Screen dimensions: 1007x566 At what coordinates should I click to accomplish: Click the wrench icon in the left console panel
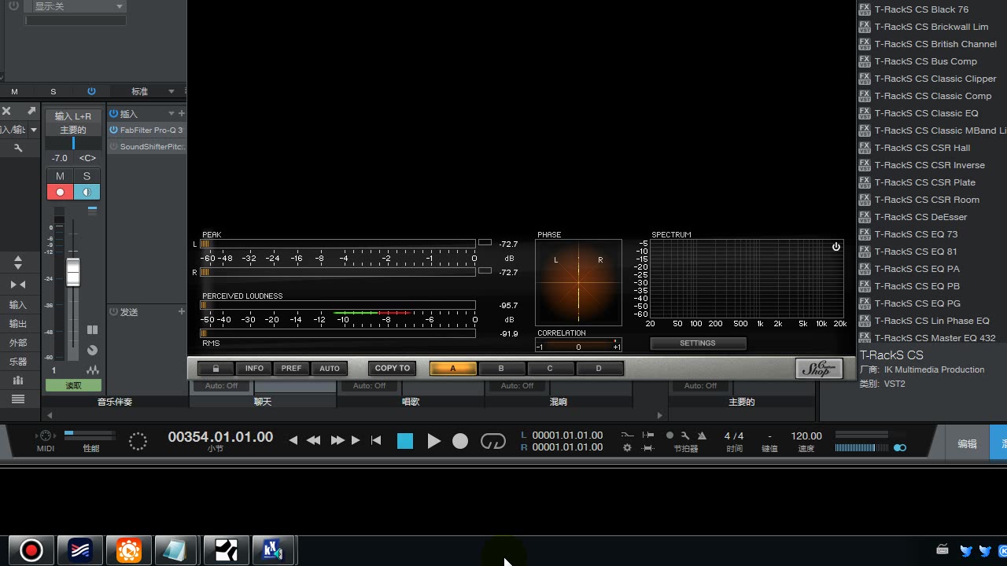18,148
